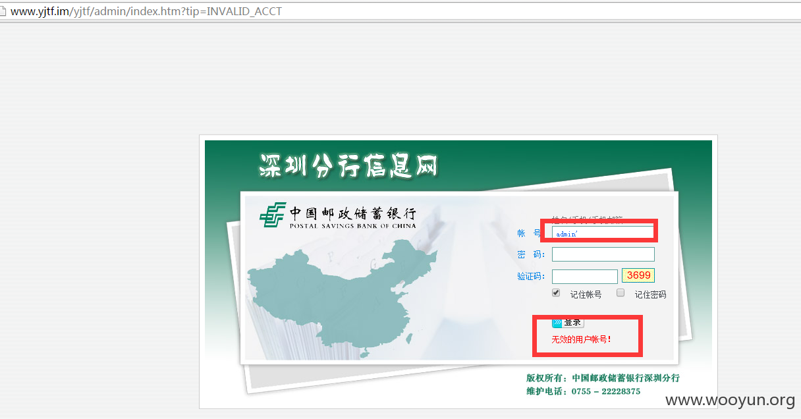Click the Postal Savings Bank logo
This screenshot has width=801, height=419.
(337, 216)
